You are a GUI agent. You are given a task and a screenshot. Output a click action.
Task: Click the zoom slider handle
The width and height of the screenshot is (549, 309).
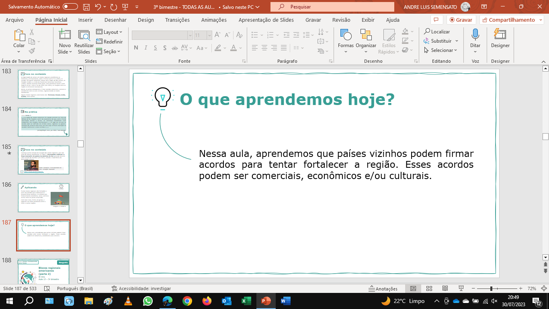click(x=491, y=288)
